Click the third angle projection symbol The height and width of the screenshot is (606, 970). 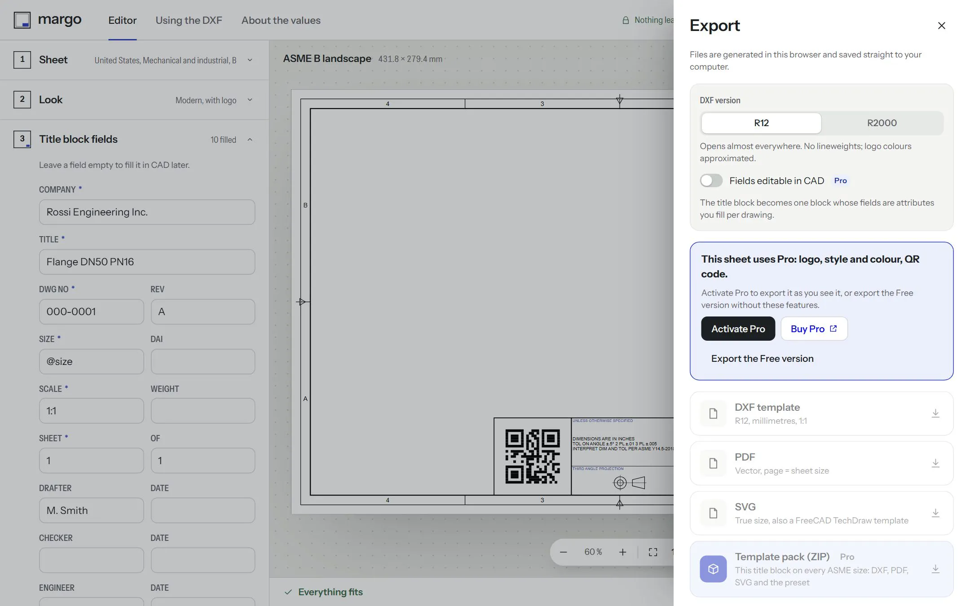(x=629, y=483)
